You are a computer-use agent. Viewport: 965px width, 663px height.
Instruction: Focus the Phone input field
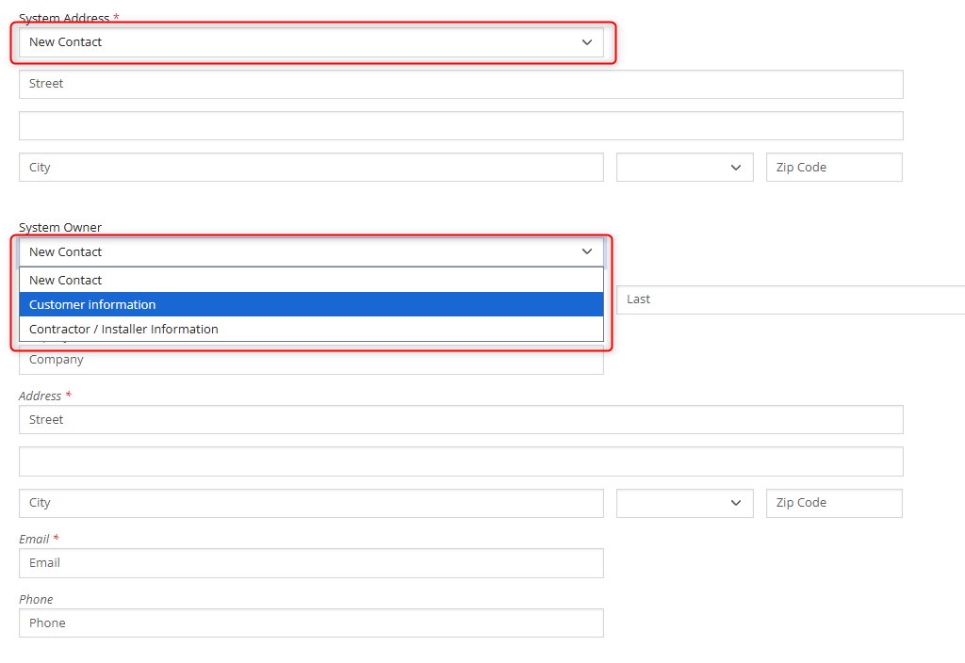pyautogui.click(x=311, y=623)
